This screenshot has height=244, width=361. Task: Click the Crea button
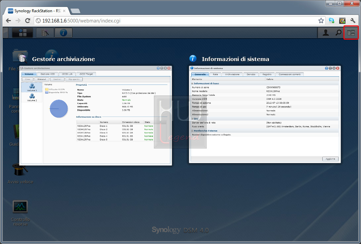tap(27, 79)
